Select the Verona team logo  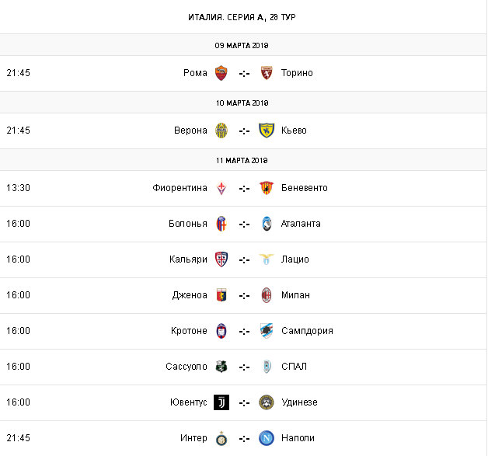click(x=221, y=131)
